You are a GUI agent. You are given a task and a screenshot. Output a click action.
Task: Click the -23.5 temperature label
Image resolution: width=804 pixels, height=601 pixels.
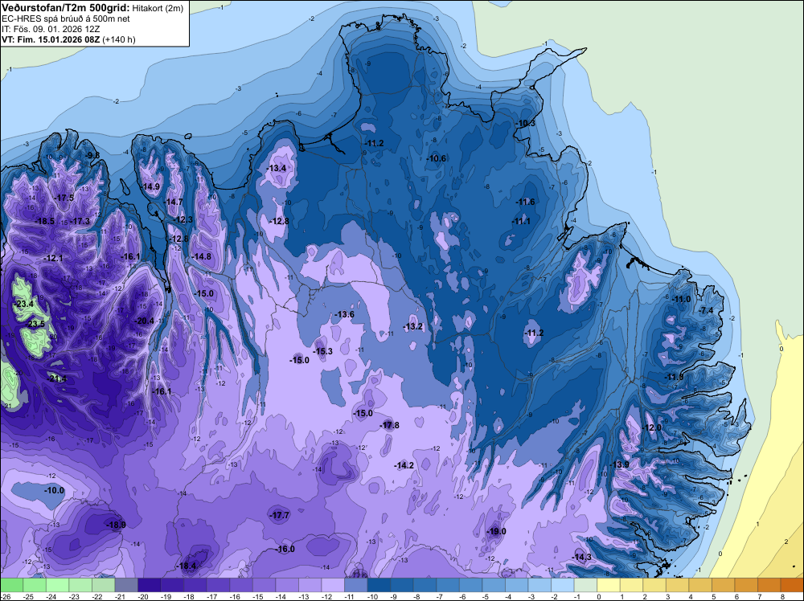(x=35, y=325)
